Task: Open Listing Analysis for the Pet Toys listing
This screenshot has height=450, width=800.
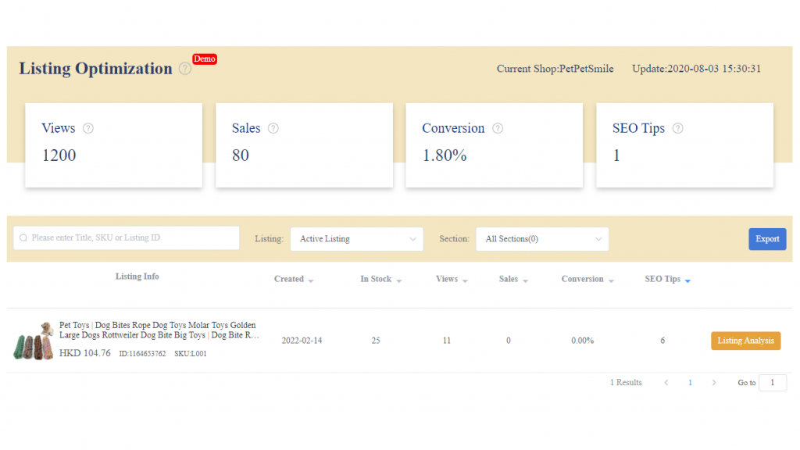Action: tap(745, 341)
